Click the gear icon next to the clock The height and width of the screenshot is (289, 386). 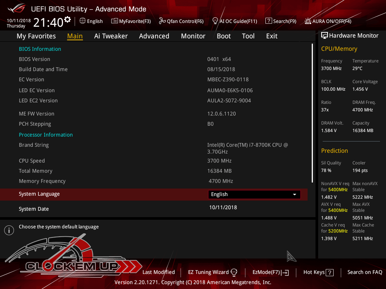(x=67, y=19)
